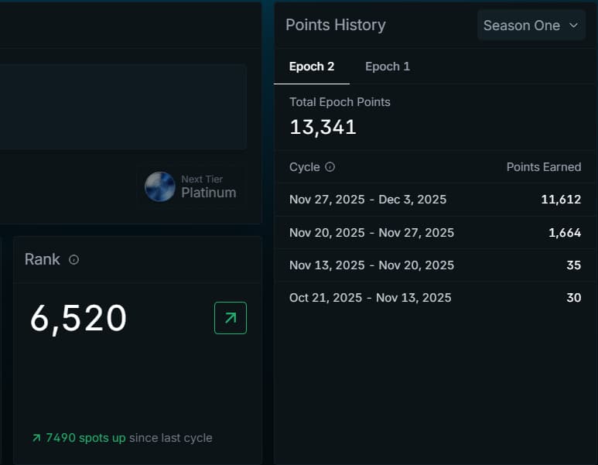598x465 pixels.
Task: Click the Points Earned column header
Action: pyautogui.click(x=543, y=167)
